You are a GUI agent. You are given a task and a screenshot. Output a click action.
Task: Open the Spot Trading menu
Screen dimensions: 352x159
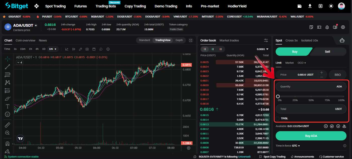55,6
